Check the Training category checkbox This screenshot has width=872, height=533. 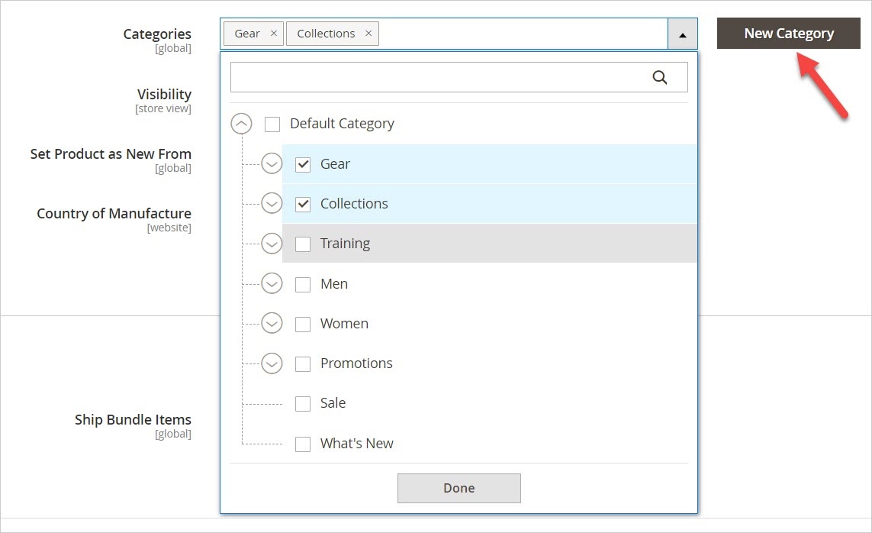tap(303, 244)
